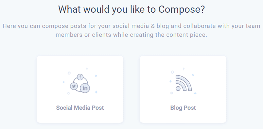Open the Social Media Post card

tap(80, 89)
